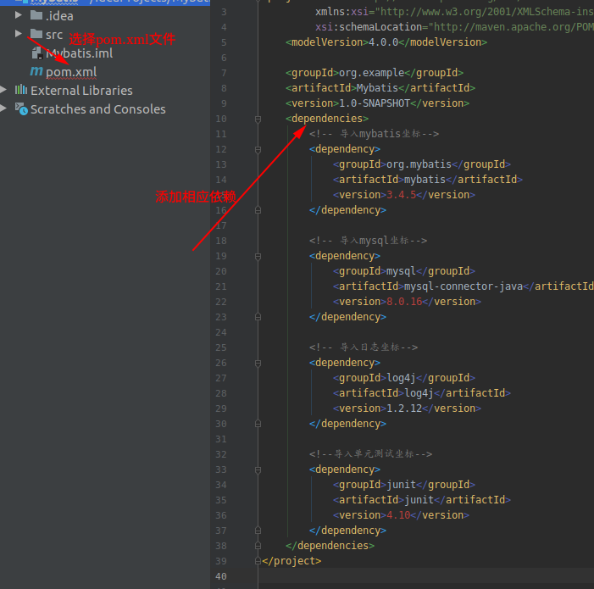Image resolution: width=594 pixels, height=589 pixels.
Task: Click the src folder icon
Action: pos(36,34)
